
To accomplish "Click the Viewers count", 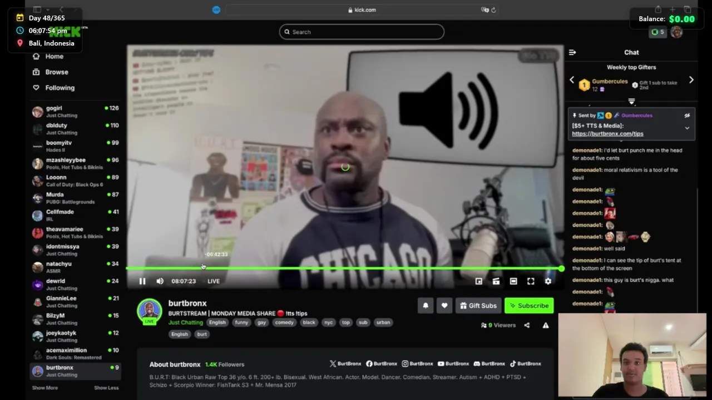I will point(498,325).
